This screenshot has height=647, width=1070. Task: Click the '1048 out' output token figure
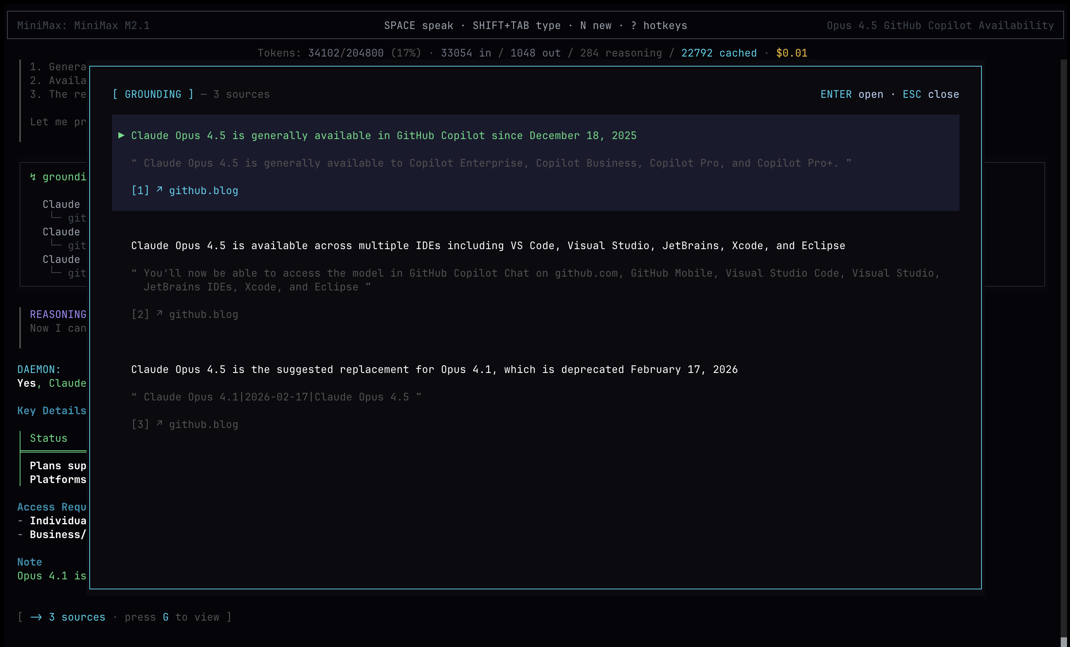(535, 53)
